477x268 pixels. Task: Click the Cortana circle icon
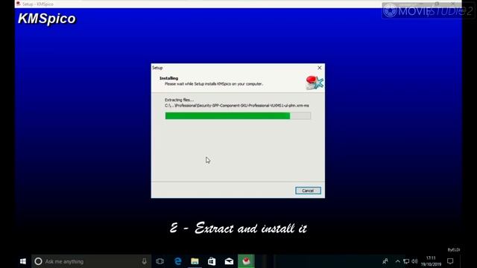(38, 261)
